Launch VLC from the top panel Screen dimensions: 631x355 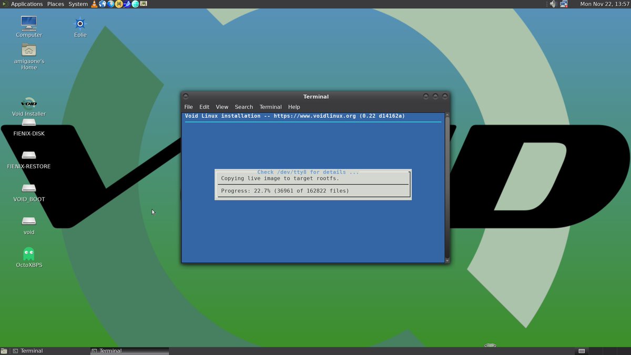pos(94,4)
